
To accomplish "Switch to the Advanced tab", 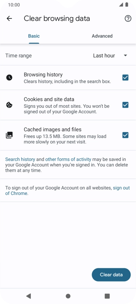I will point(102,36).
